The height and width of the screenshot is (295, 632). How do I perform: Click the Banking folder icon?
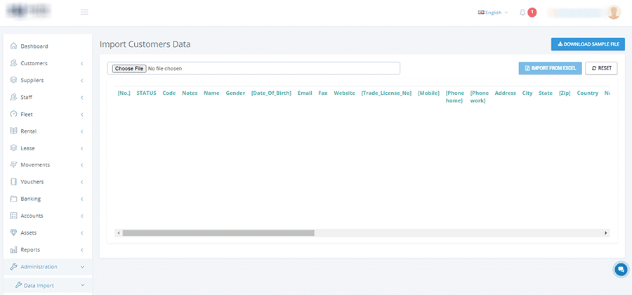[x=14, y=198]
